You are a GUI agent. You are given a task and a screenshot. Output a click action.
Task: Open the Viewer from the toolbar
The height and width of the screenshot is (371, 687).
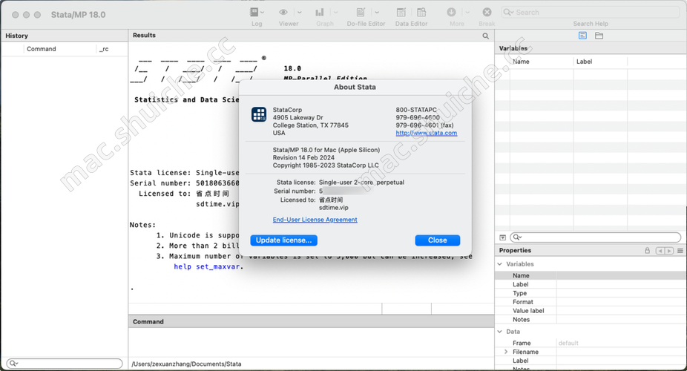(283, 13)
